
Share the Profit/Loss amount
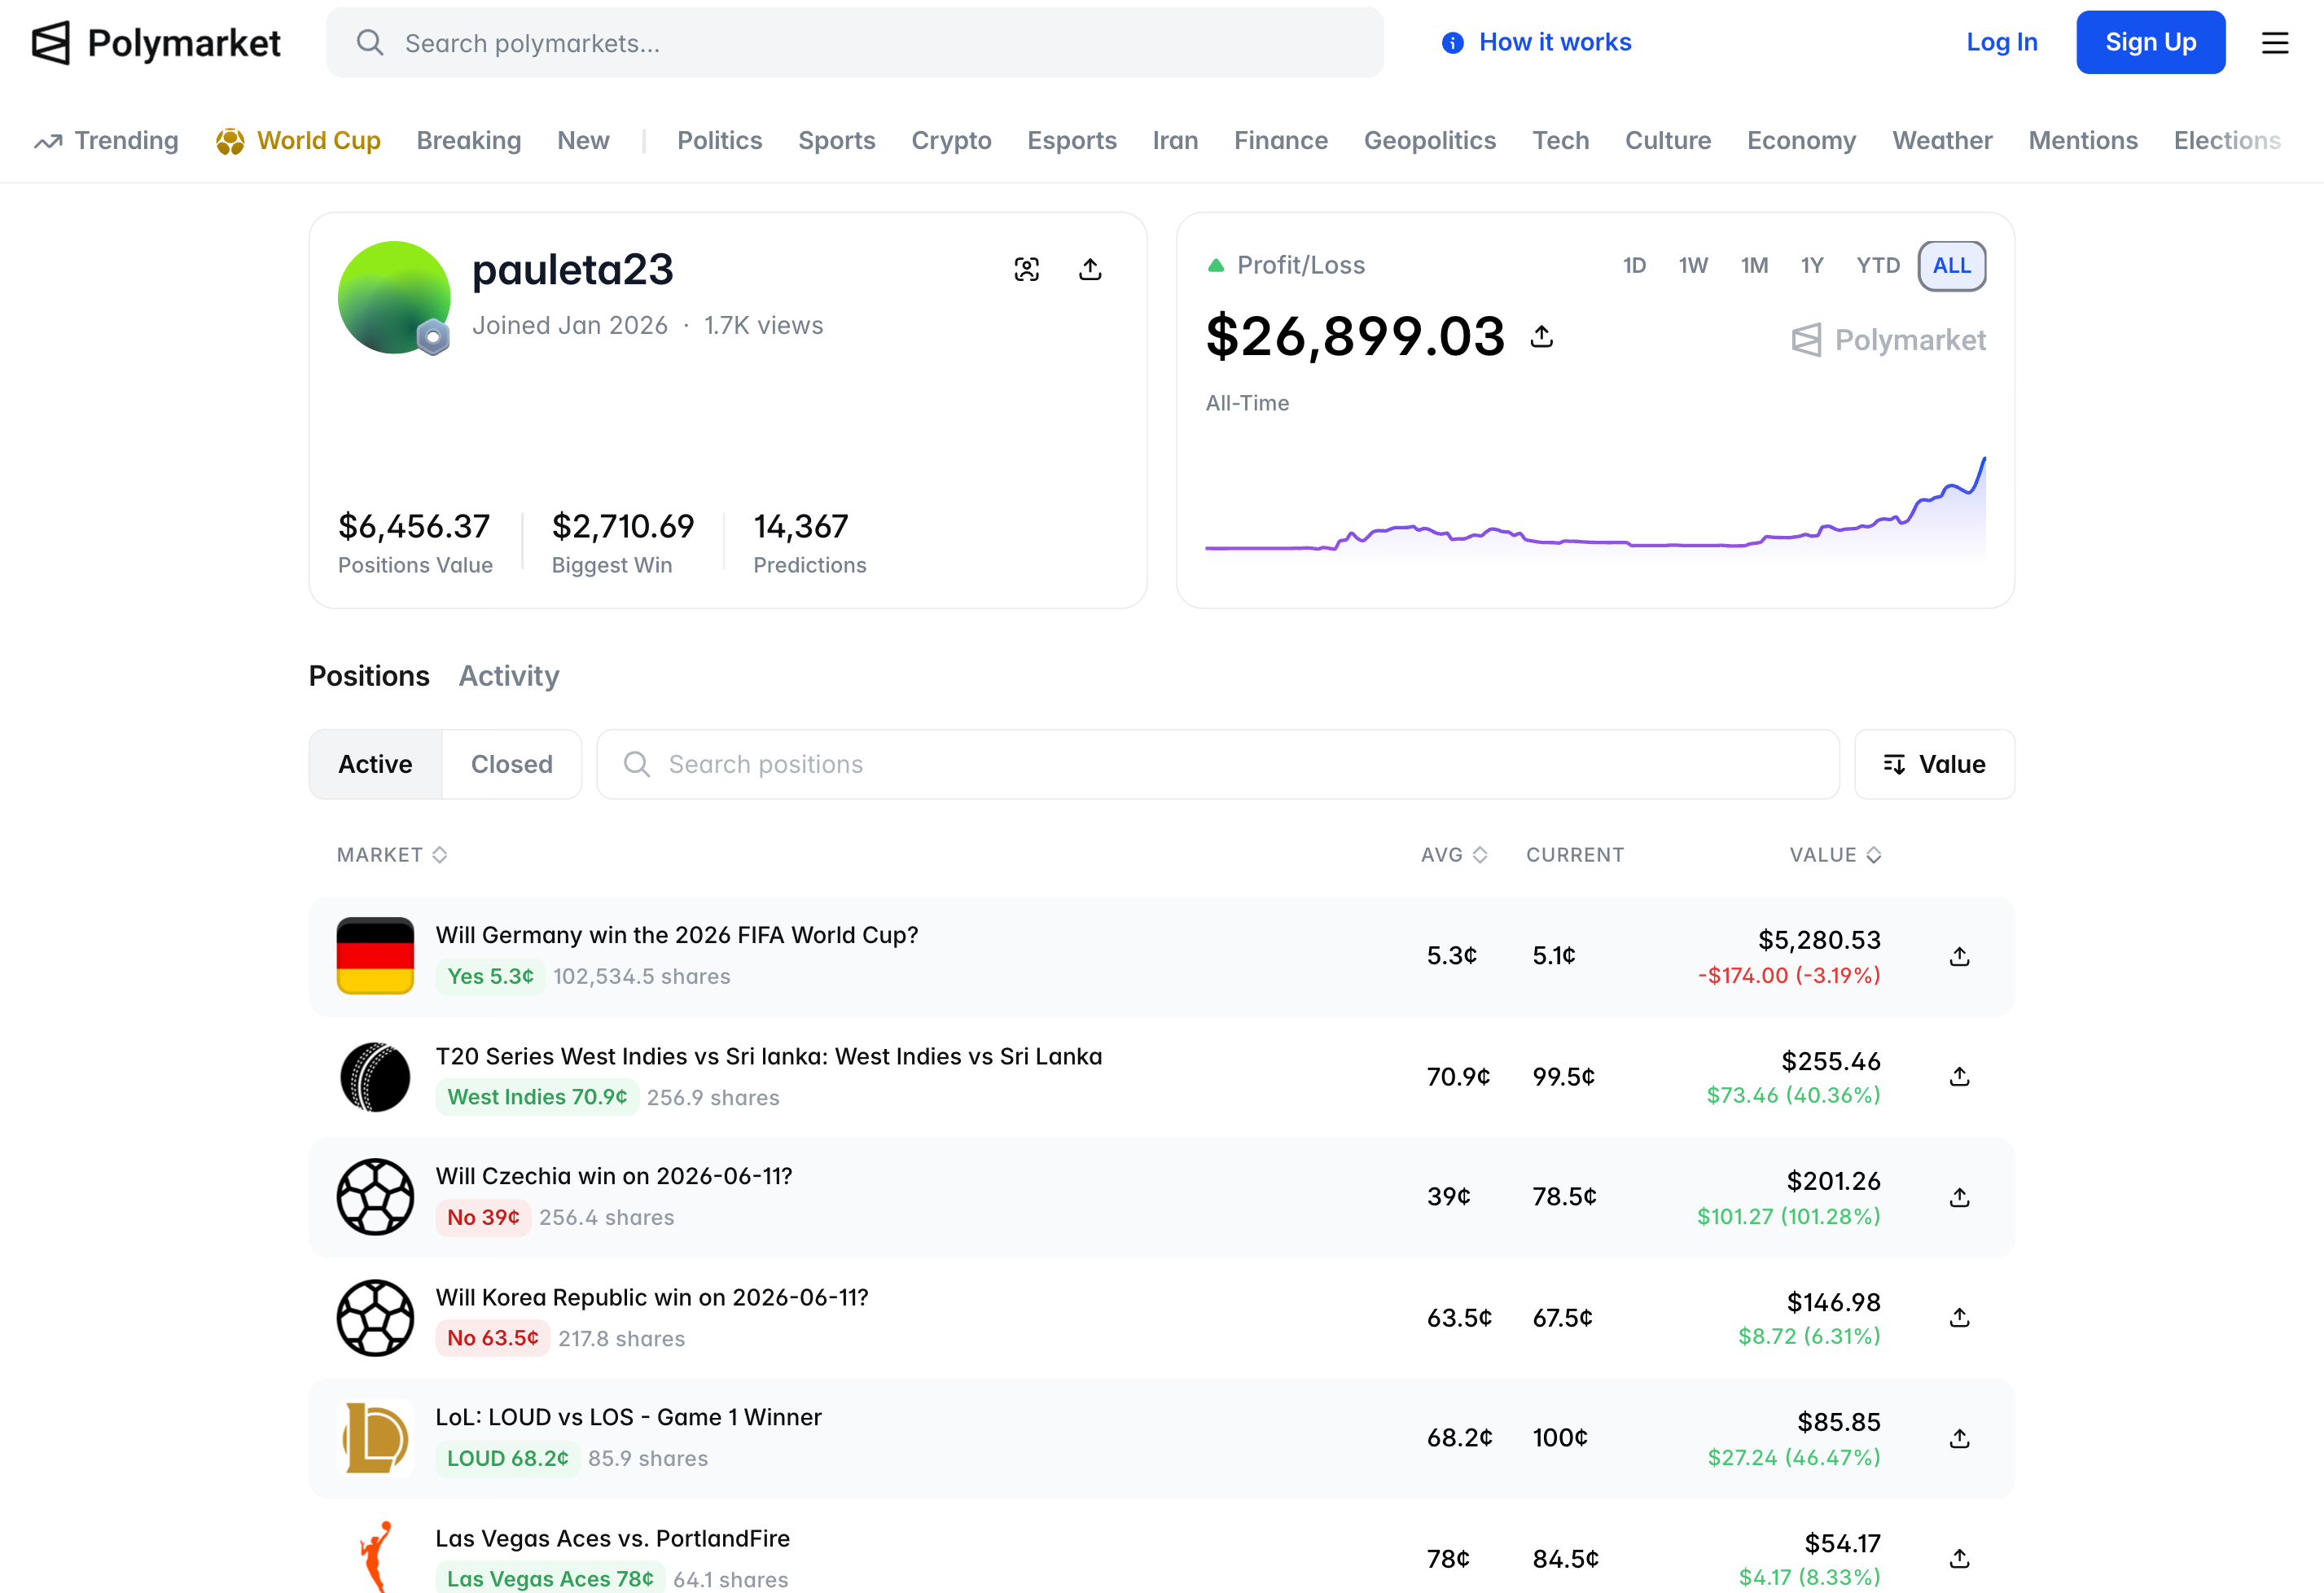click(x=1541, y=336)
